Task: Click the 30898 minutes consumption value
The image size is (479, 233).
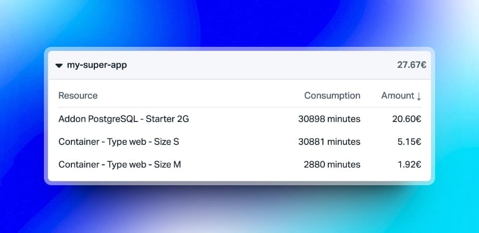Action: 329,119
